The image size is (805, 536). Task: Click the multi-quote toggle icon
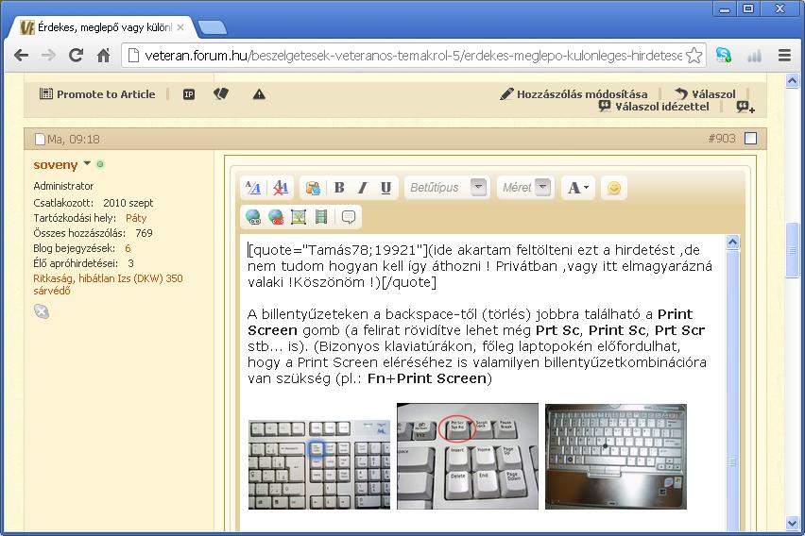[745, 108]
